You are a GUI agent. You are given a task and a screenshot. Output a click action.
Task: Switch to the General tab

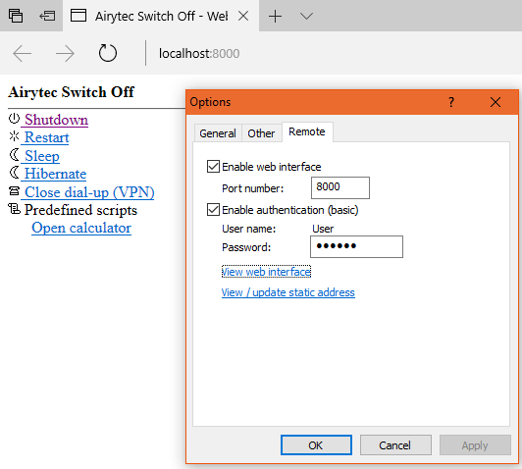(x=218, y=133)
